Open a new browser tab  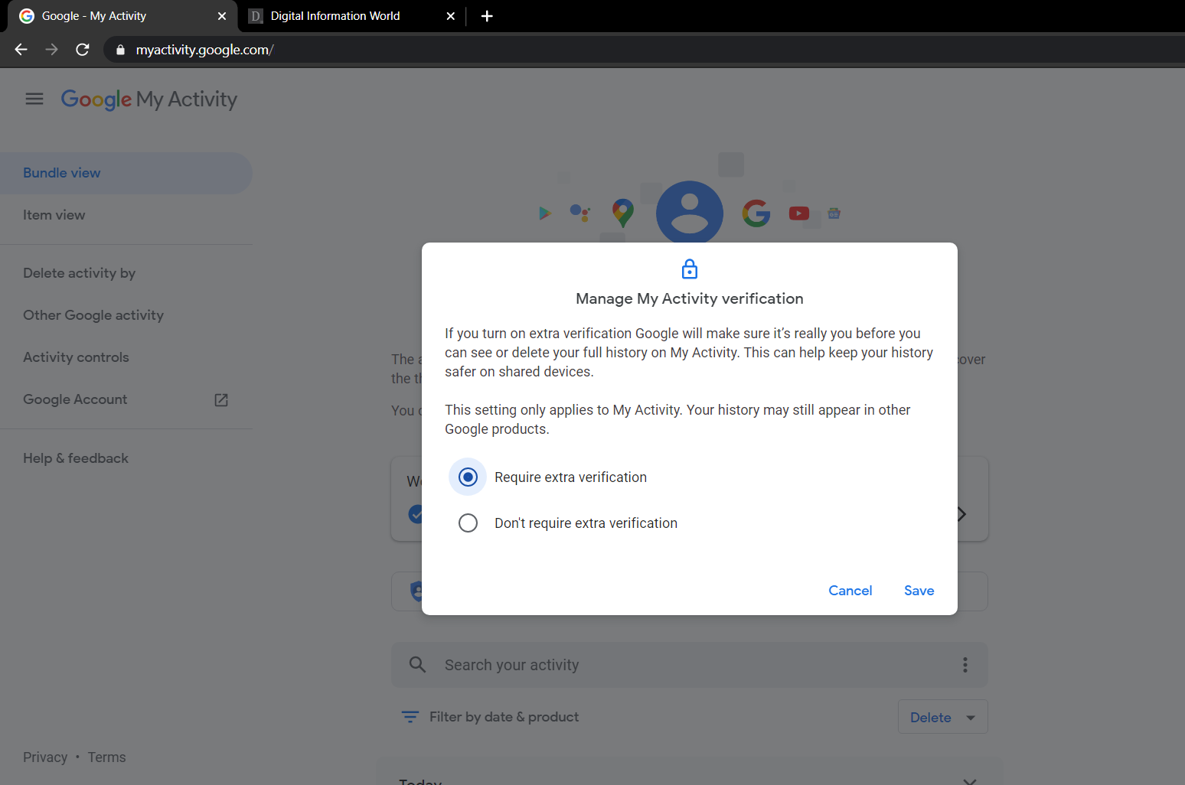tap(487, 16)
